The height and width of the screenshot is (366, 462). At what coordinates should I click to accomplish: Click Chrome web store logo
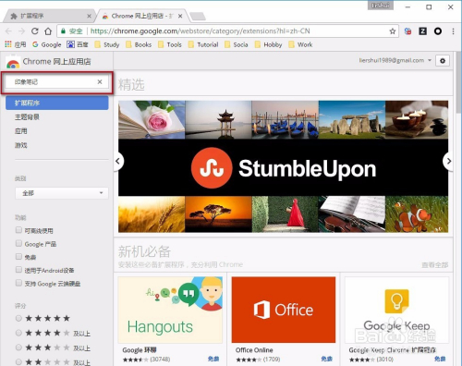(13, 63)
